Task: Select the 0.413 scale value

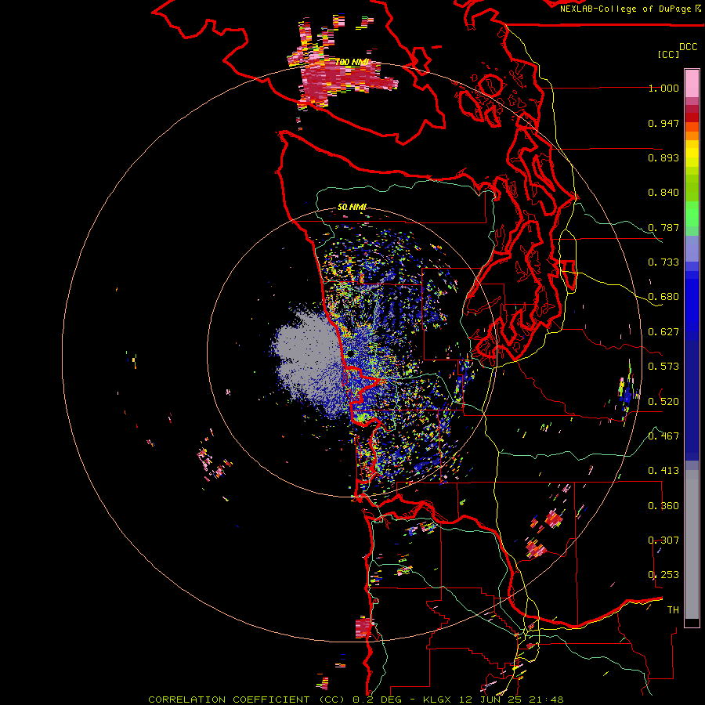Action: (663, 471)
